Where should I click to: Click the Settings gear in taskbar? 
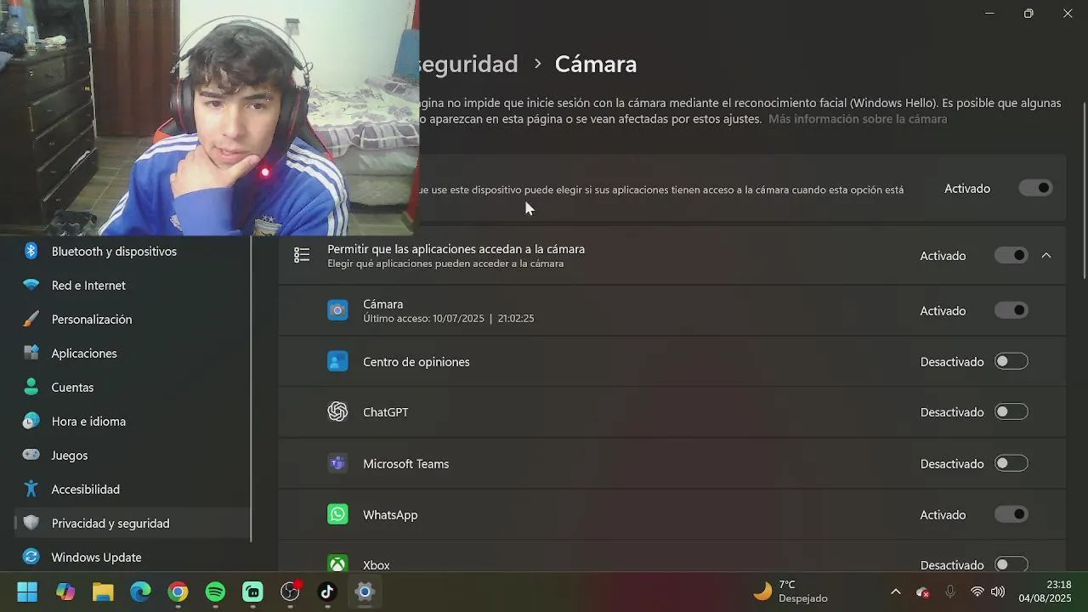pos(365,592)
